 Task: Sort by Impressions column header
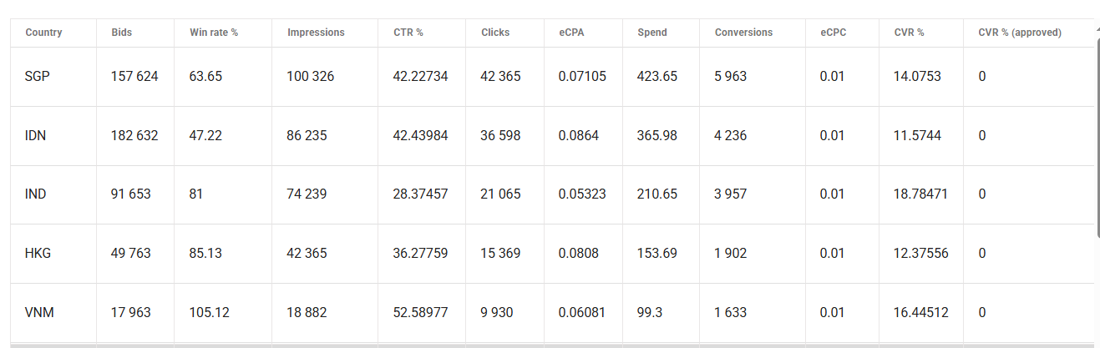(316, 33)
